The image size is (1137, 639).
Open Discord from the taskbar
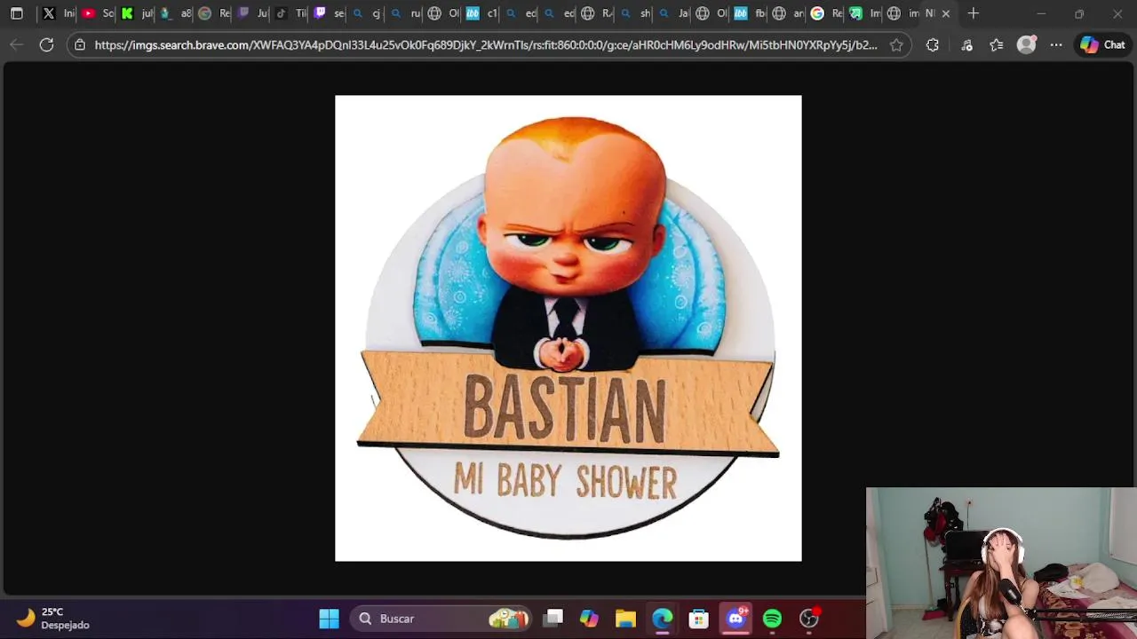click(736, 619)
